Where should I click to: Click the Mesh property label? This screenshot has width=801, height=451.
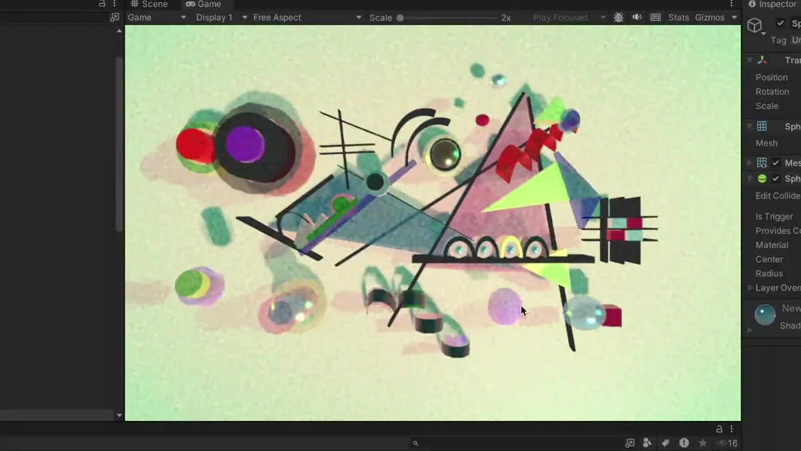tap(767, 143)
